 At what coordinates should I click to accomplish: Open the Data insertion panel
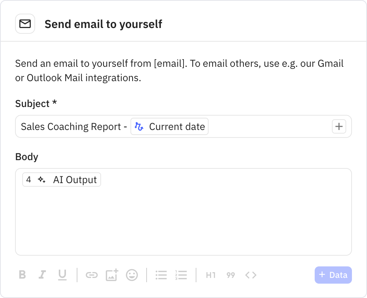tap(333, 275)
